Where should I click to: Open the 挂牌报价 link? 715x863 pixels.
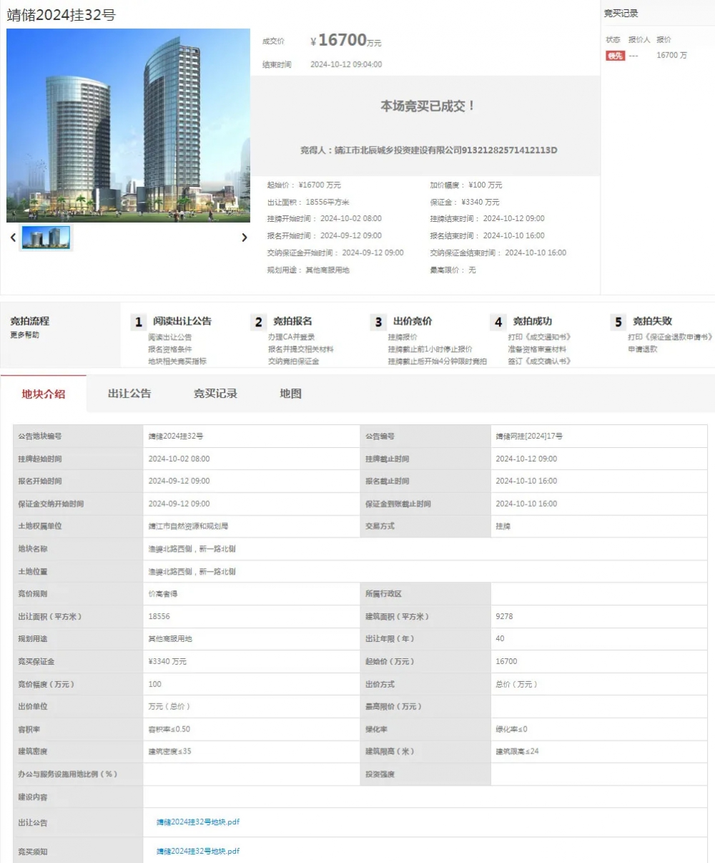pos(403,337)
